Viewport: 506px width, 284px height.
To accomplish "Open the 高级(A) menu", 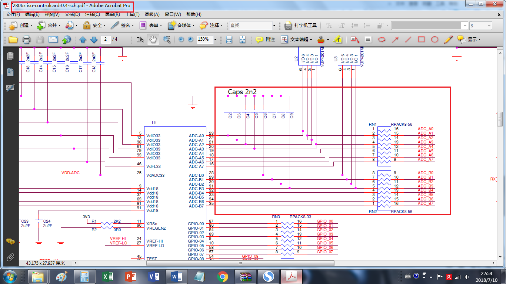I will pos(152,14).
